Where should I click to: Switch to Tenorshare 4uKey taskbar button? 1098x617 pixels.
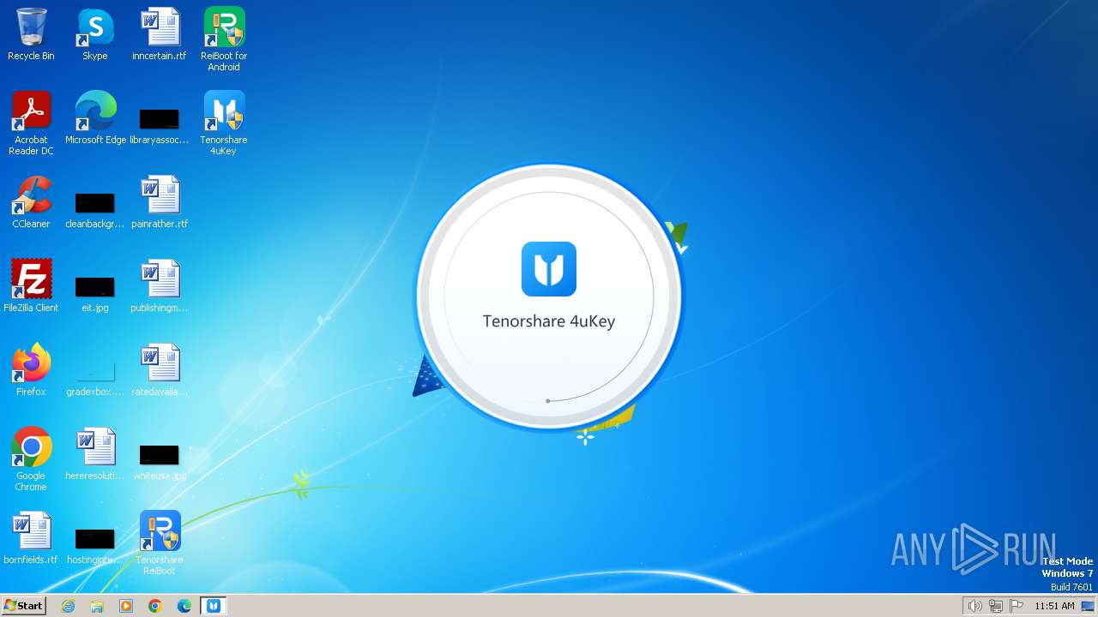pyautogui.click(x=214, y=606)
